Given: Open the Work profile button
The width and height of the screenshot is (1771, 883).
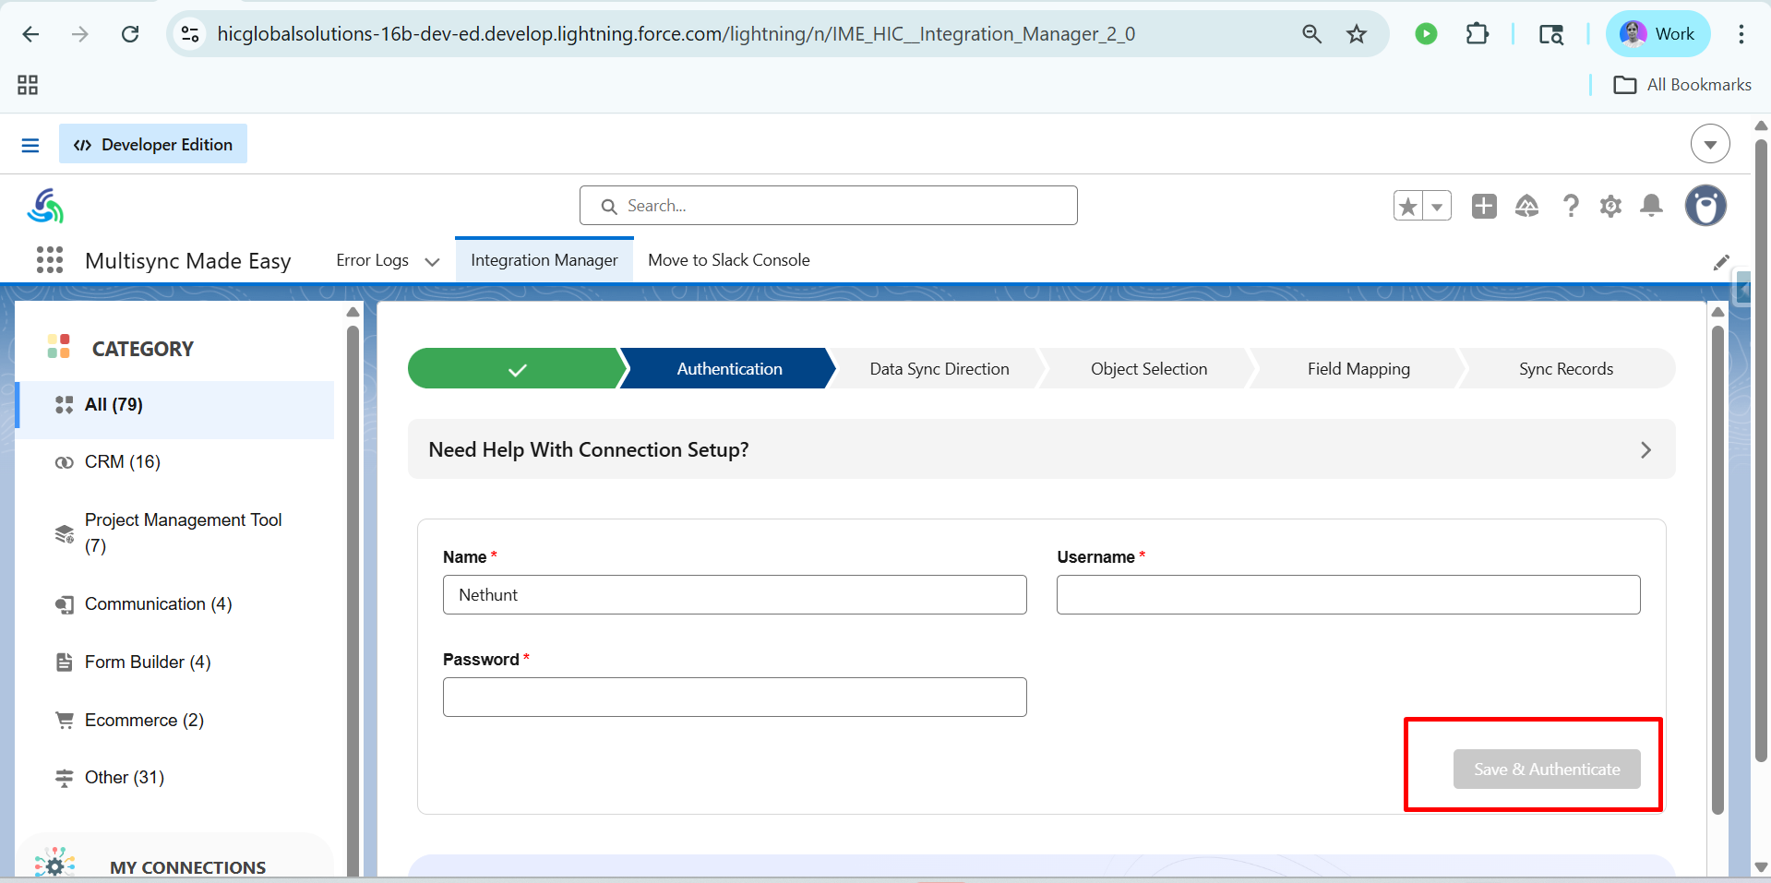Looking at the screenshot, I should pos(1657,34).
